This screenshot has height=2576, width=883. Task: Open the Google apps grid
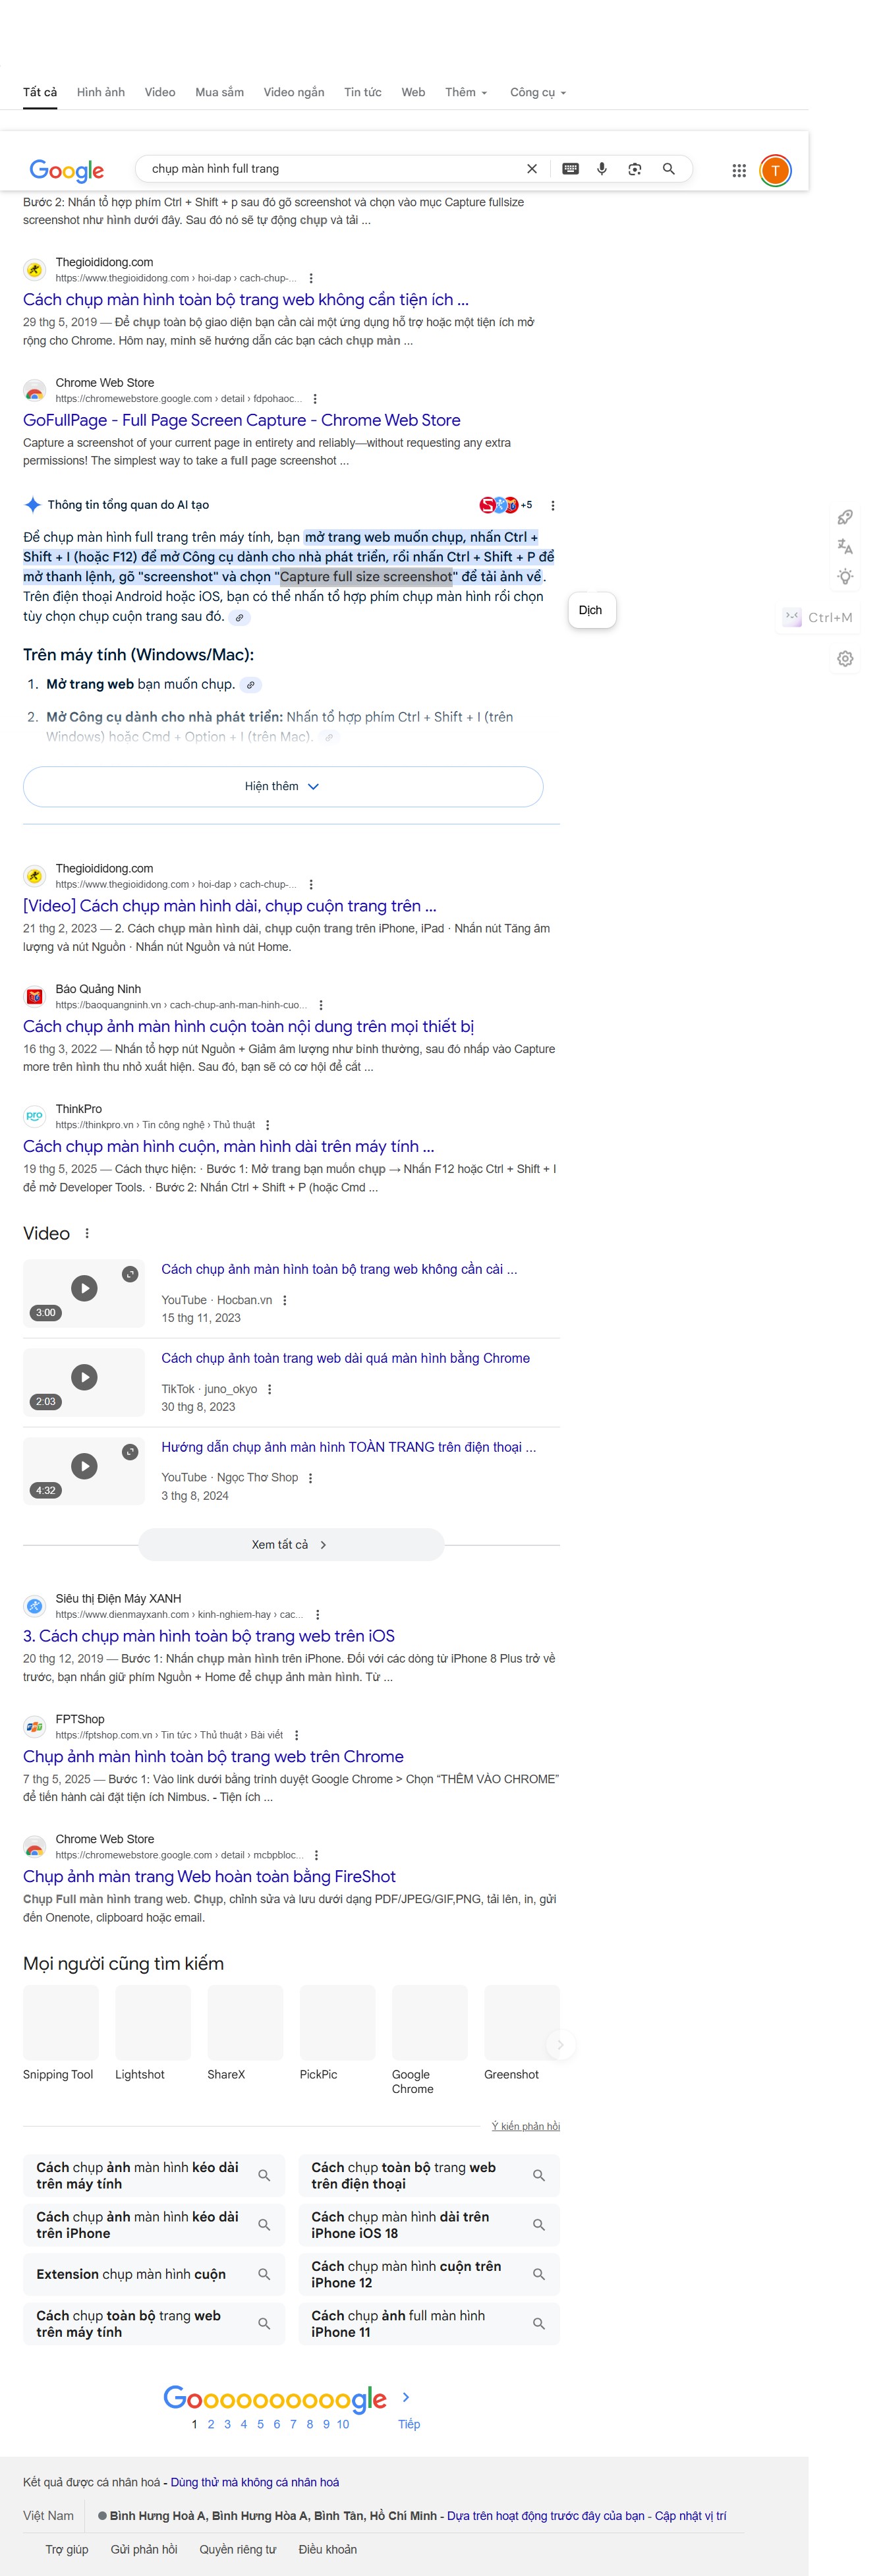click(739, 171)
